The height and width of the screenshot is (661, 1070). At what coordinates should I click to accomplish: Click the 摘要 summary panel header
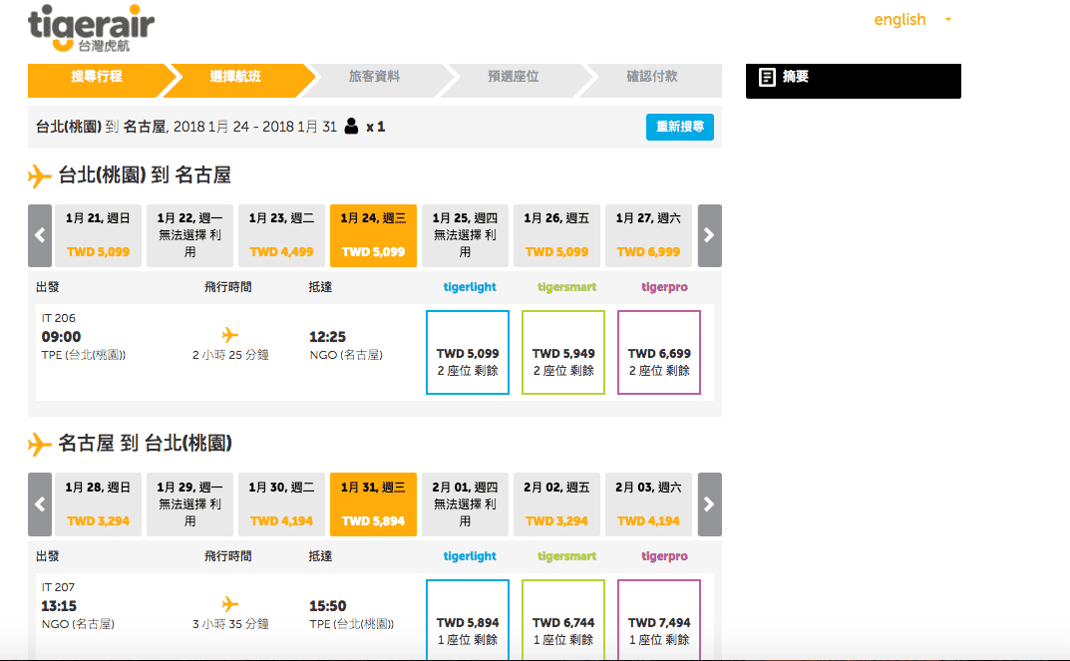click(853, 81)
